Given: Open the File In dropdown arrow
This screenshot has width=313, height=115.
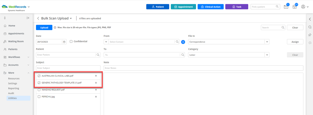Looking at the screenshot, I should click(267, 42).
